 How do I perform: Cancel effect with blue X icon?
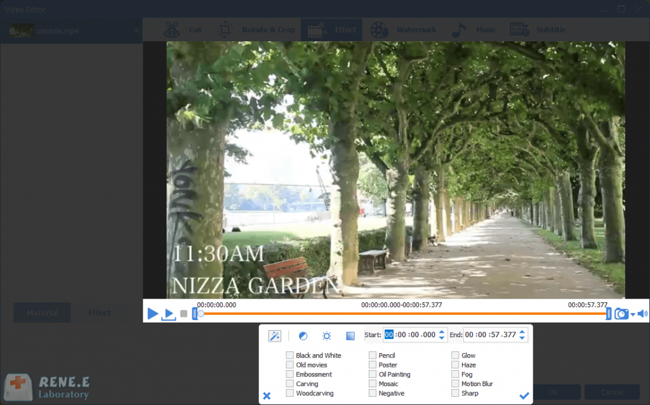pyautogui.click(x=267, y=395)
